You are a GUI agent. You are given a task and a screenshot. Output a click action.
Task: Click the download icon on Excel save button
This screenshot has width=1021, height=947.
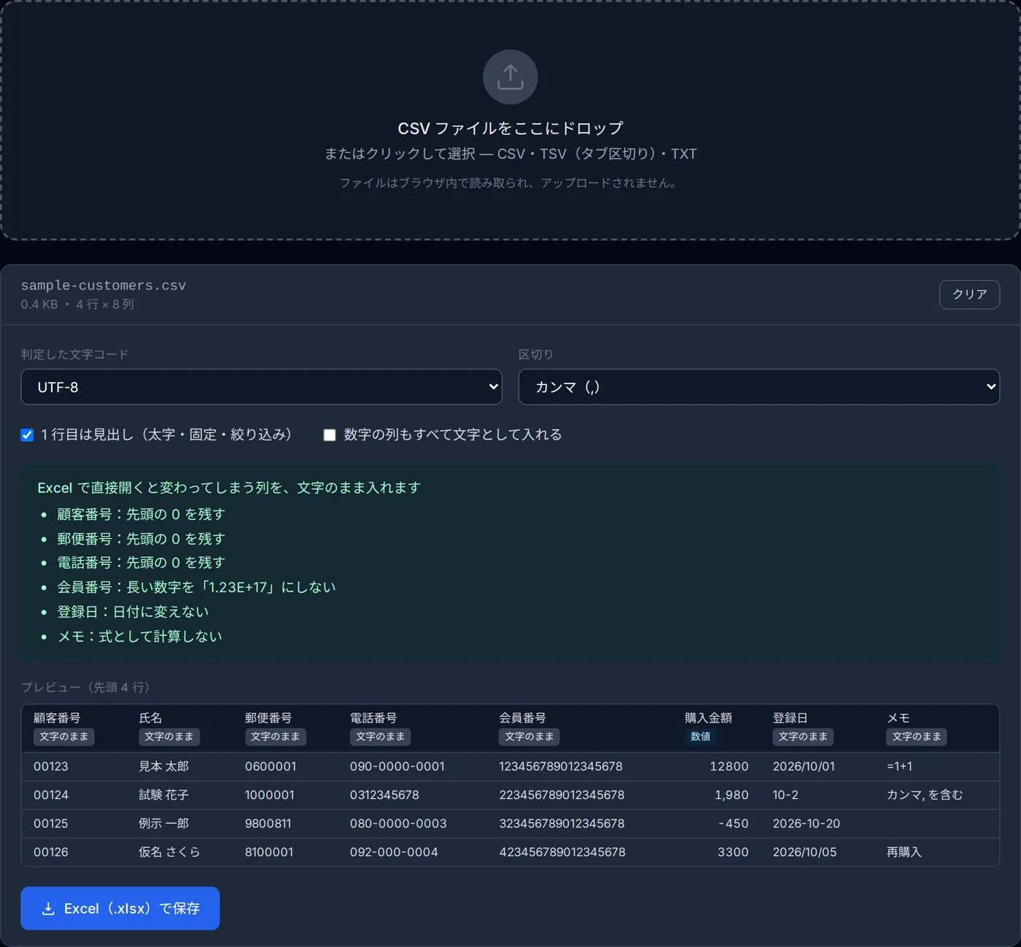(x=48, y=908)
